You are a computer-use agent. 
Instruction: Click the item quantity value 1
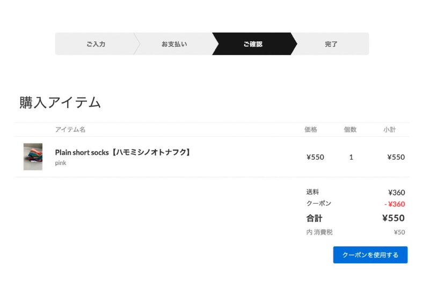pos(351,157)
